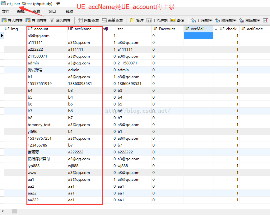Select the account cell 测试账号
The height and width of the screenshot is (215, 270).
(47, 70)
